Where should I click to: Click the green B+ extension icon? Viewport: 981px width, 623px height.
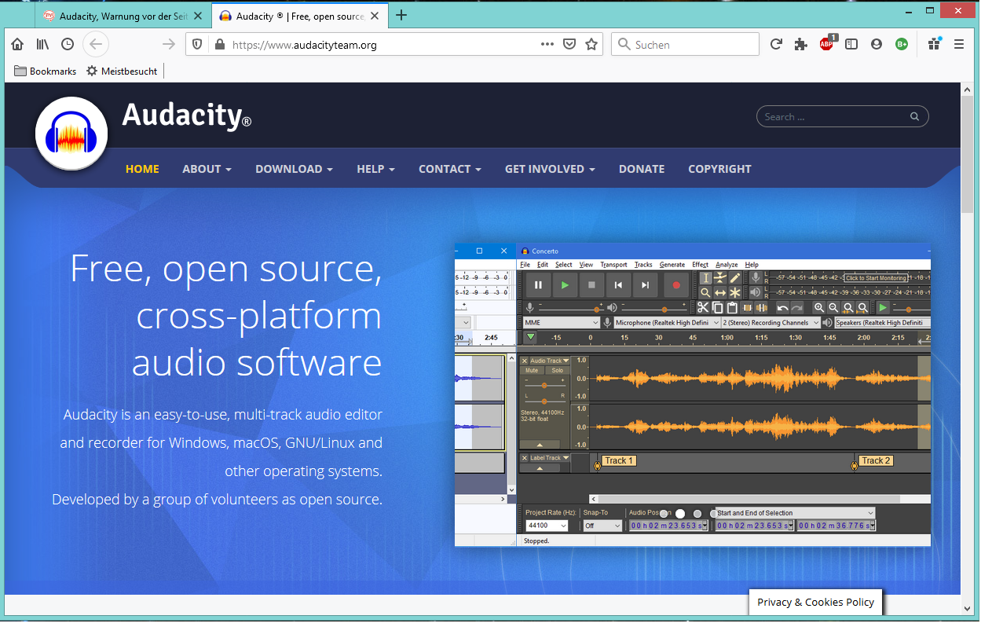pos(902,45)
